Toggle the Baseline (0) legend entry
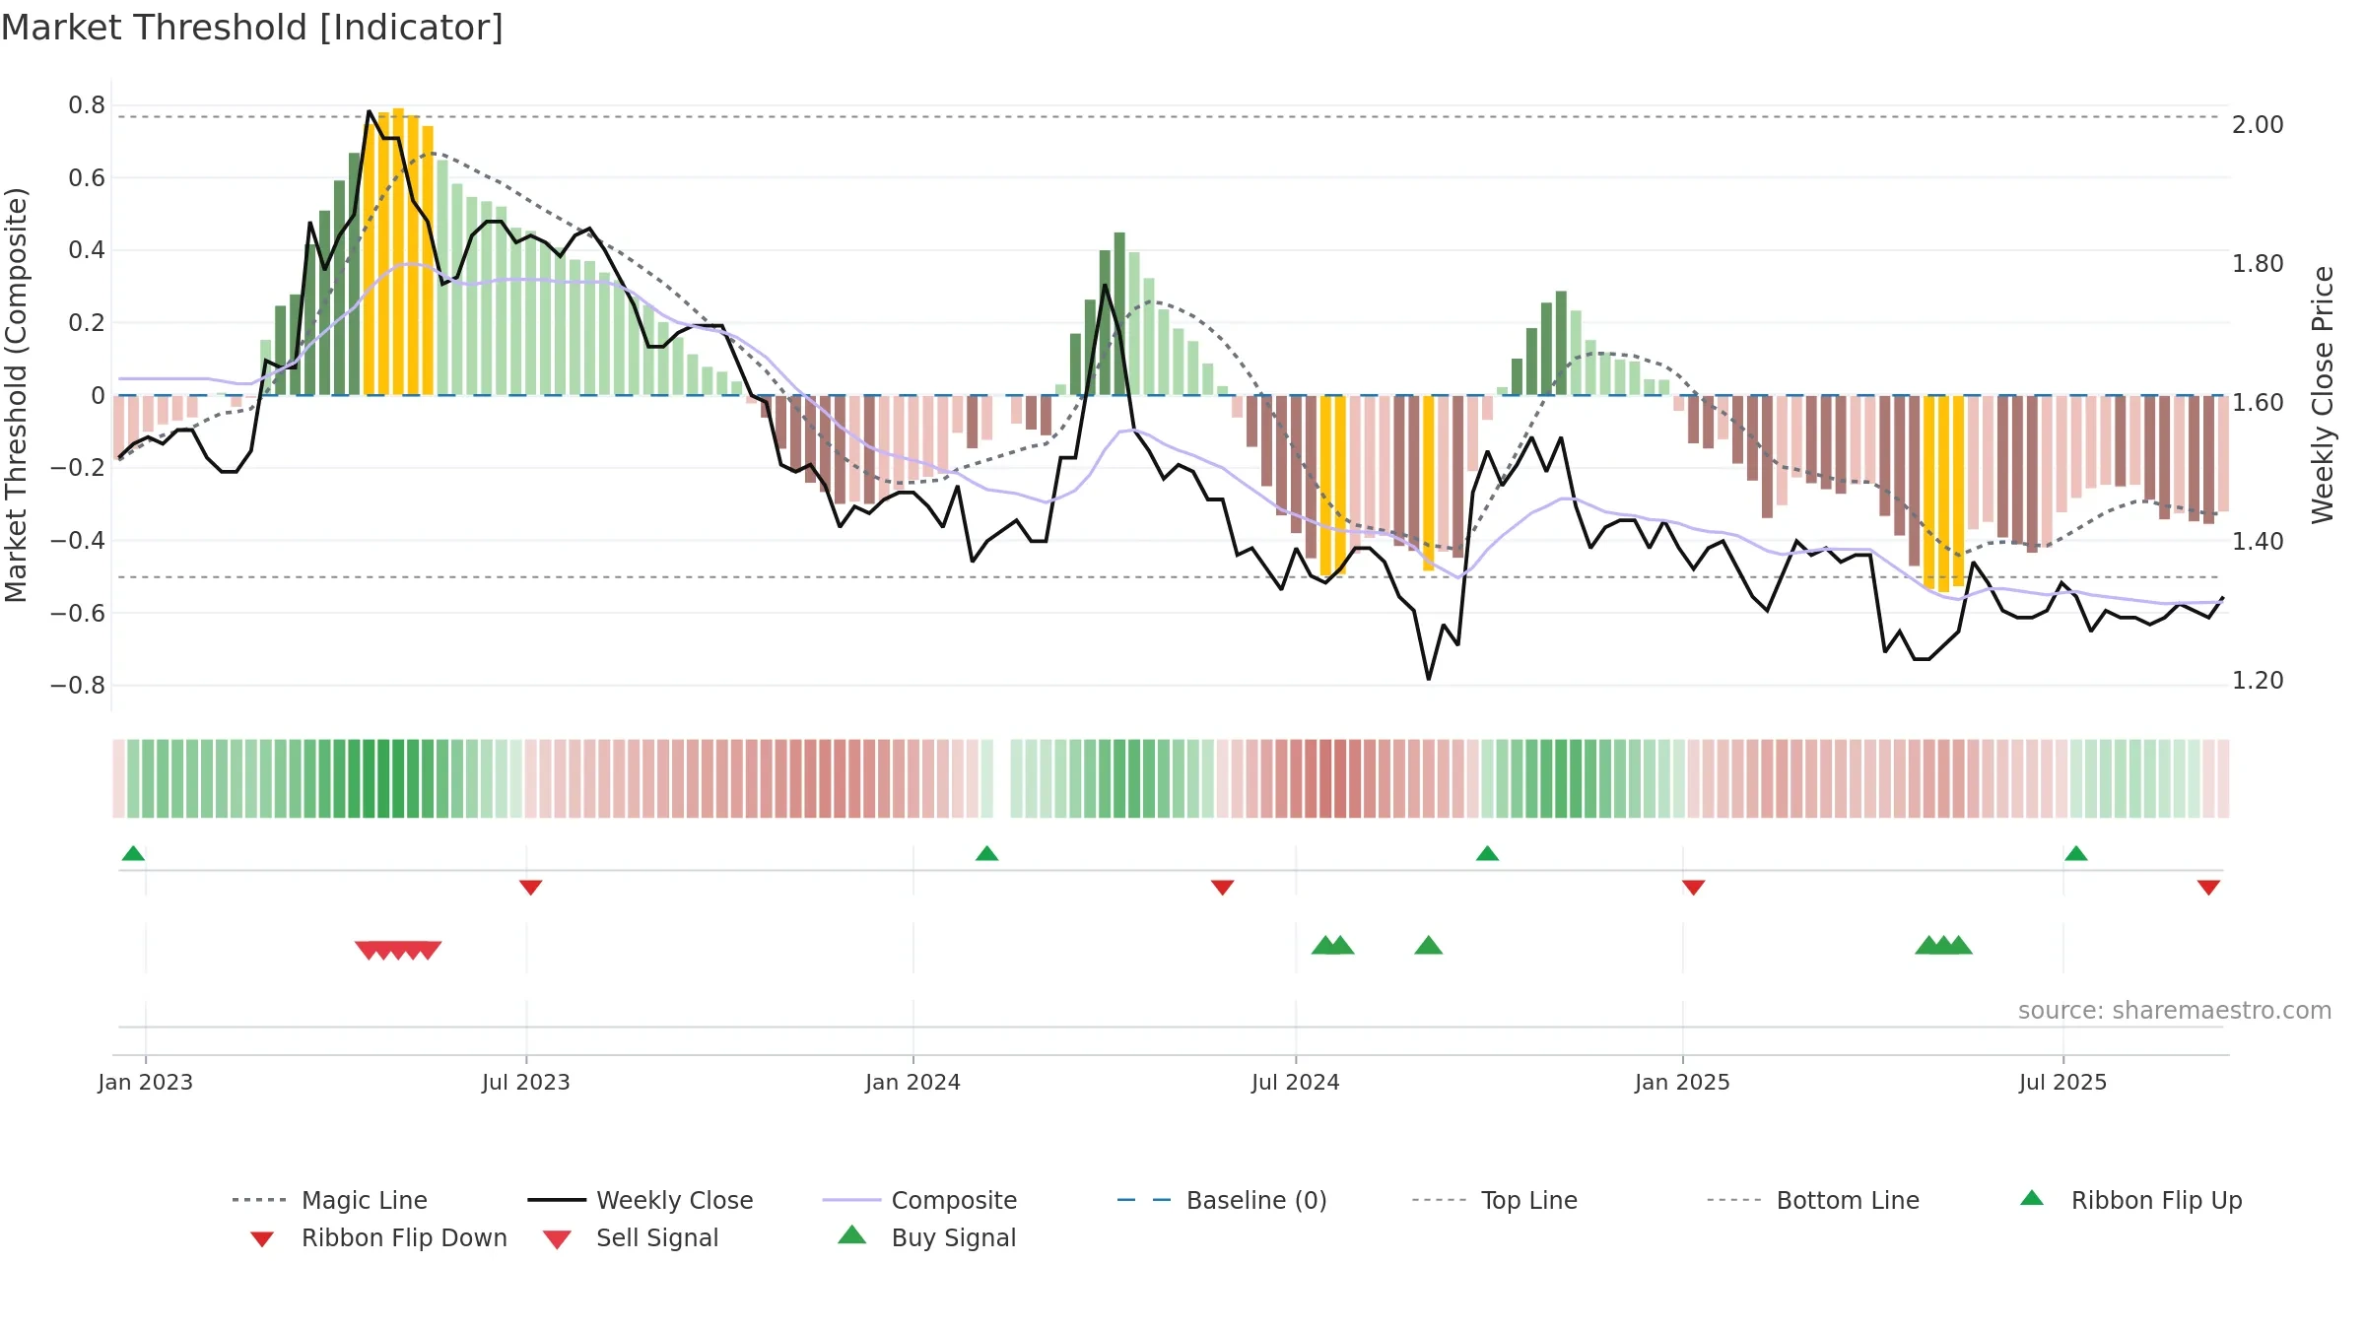This screenshot has height=1330, width=2365. [1222, 1200]
